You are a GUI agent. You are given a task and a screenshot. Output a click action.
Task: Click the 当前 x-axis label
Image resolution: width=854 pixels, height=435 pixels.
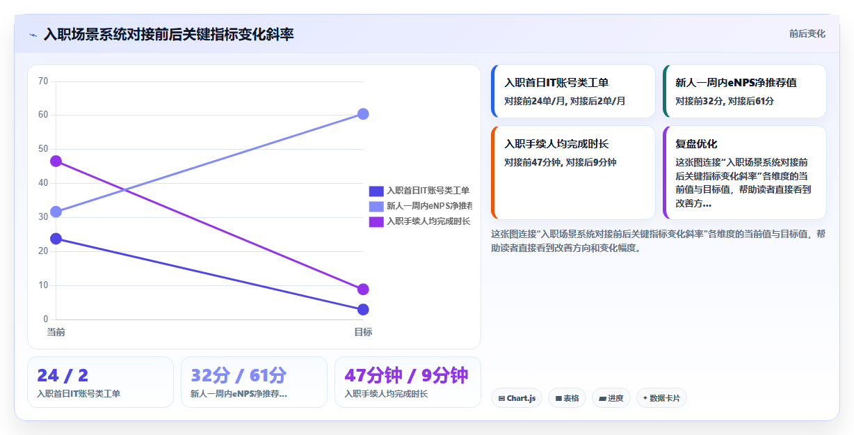[x=56, y=332]
